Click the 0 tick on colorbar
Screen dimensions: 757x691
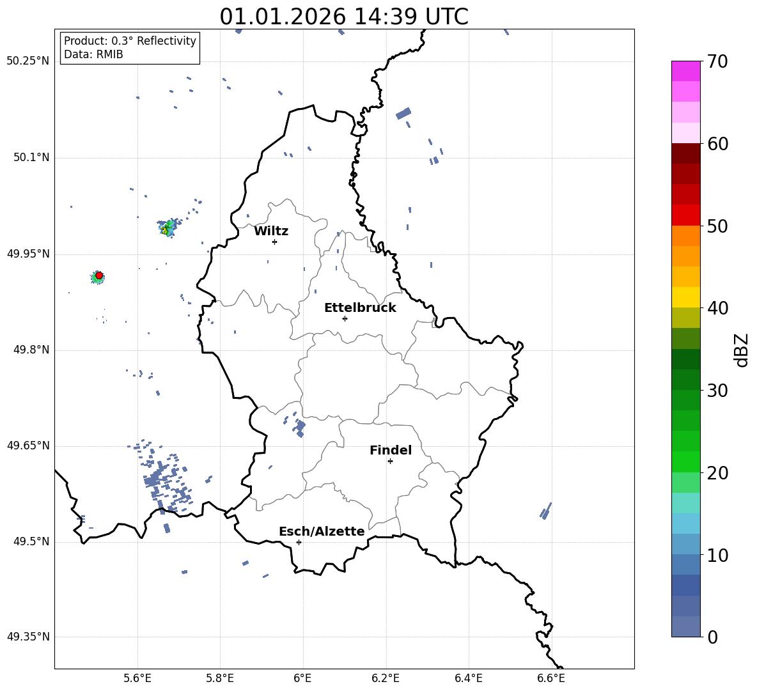(712, 637)
